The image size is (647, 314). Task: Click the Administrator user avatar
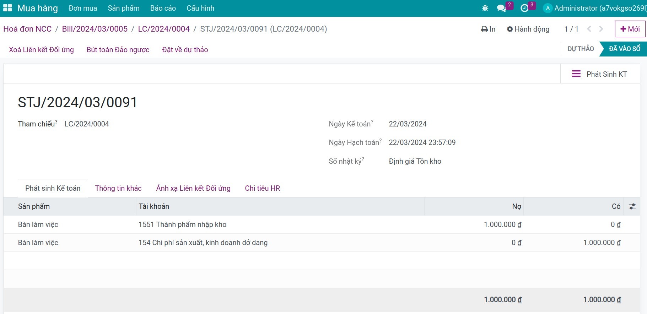pyautogui.click(x=548, y=8)
